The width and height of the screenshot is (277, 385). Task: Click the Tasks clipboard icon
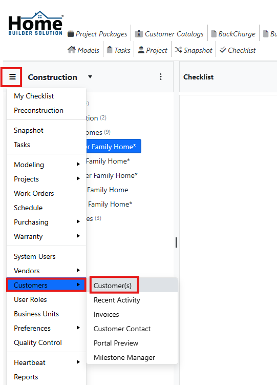coord(110,50)
